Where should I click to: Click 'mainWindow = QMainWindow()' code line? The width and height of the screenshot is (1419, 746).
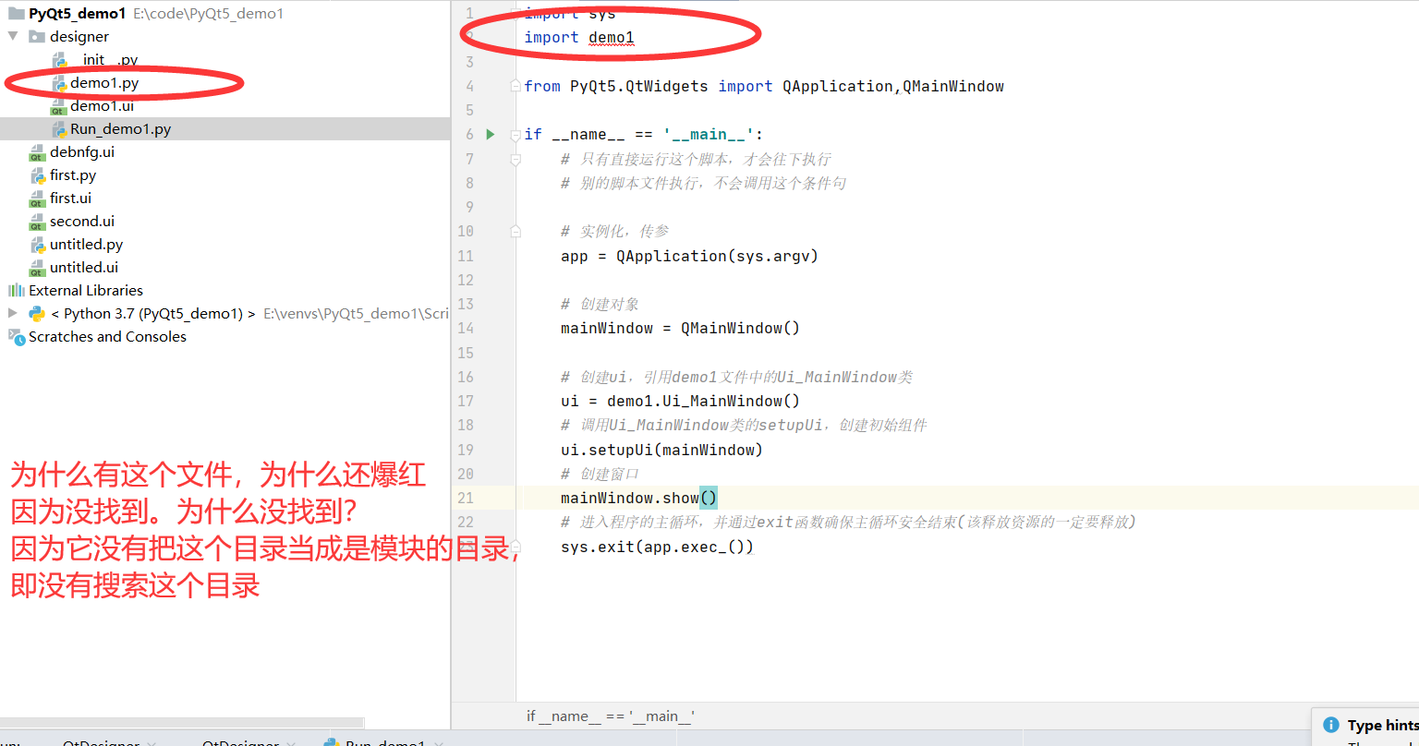click(680, 328)
